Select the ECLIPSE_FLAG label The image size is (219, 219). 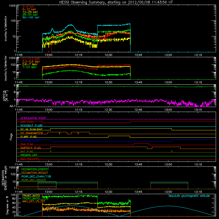point(30,140)
